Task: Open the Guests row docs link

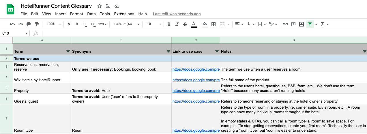Action: 196,101
